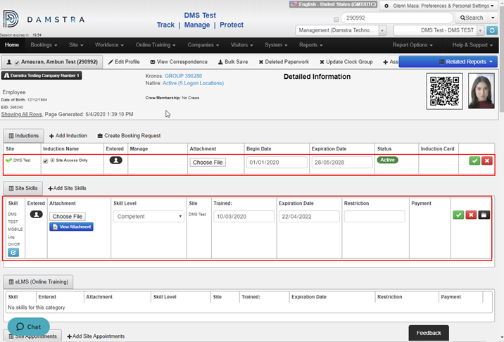504x342 pixels.
Task: Click Add Induction
Action: [x=68, y=136]
